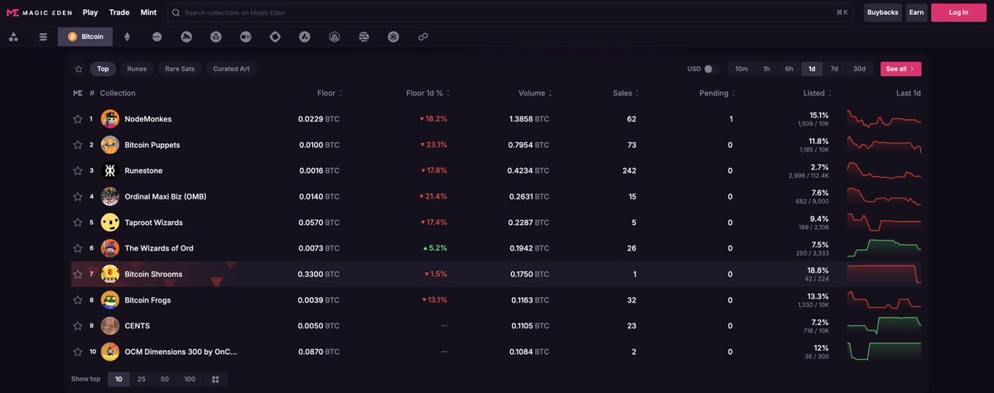
Task: Click the Avalanche triangle chain icon
Action: tap(305, 37)
